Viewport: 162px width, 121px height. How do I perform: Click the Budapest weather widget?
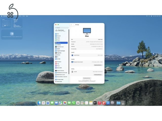coord(18,23)
